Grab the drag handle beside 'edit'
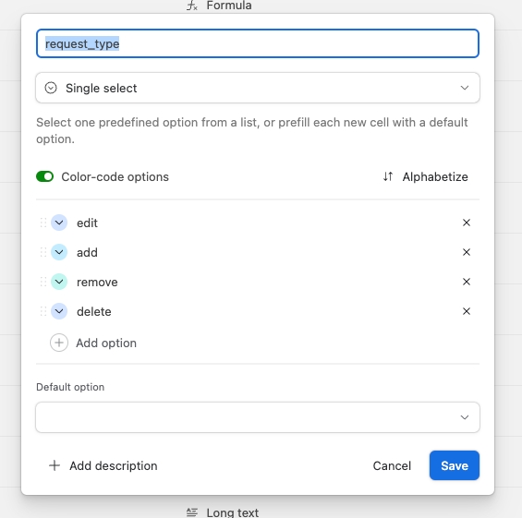This screenshot has width=522, height=518. click(43, 223)
